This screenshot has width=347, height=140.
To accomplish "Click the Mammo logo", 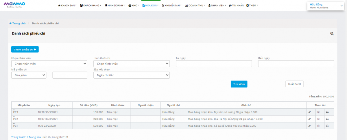I will click(14, 4).
